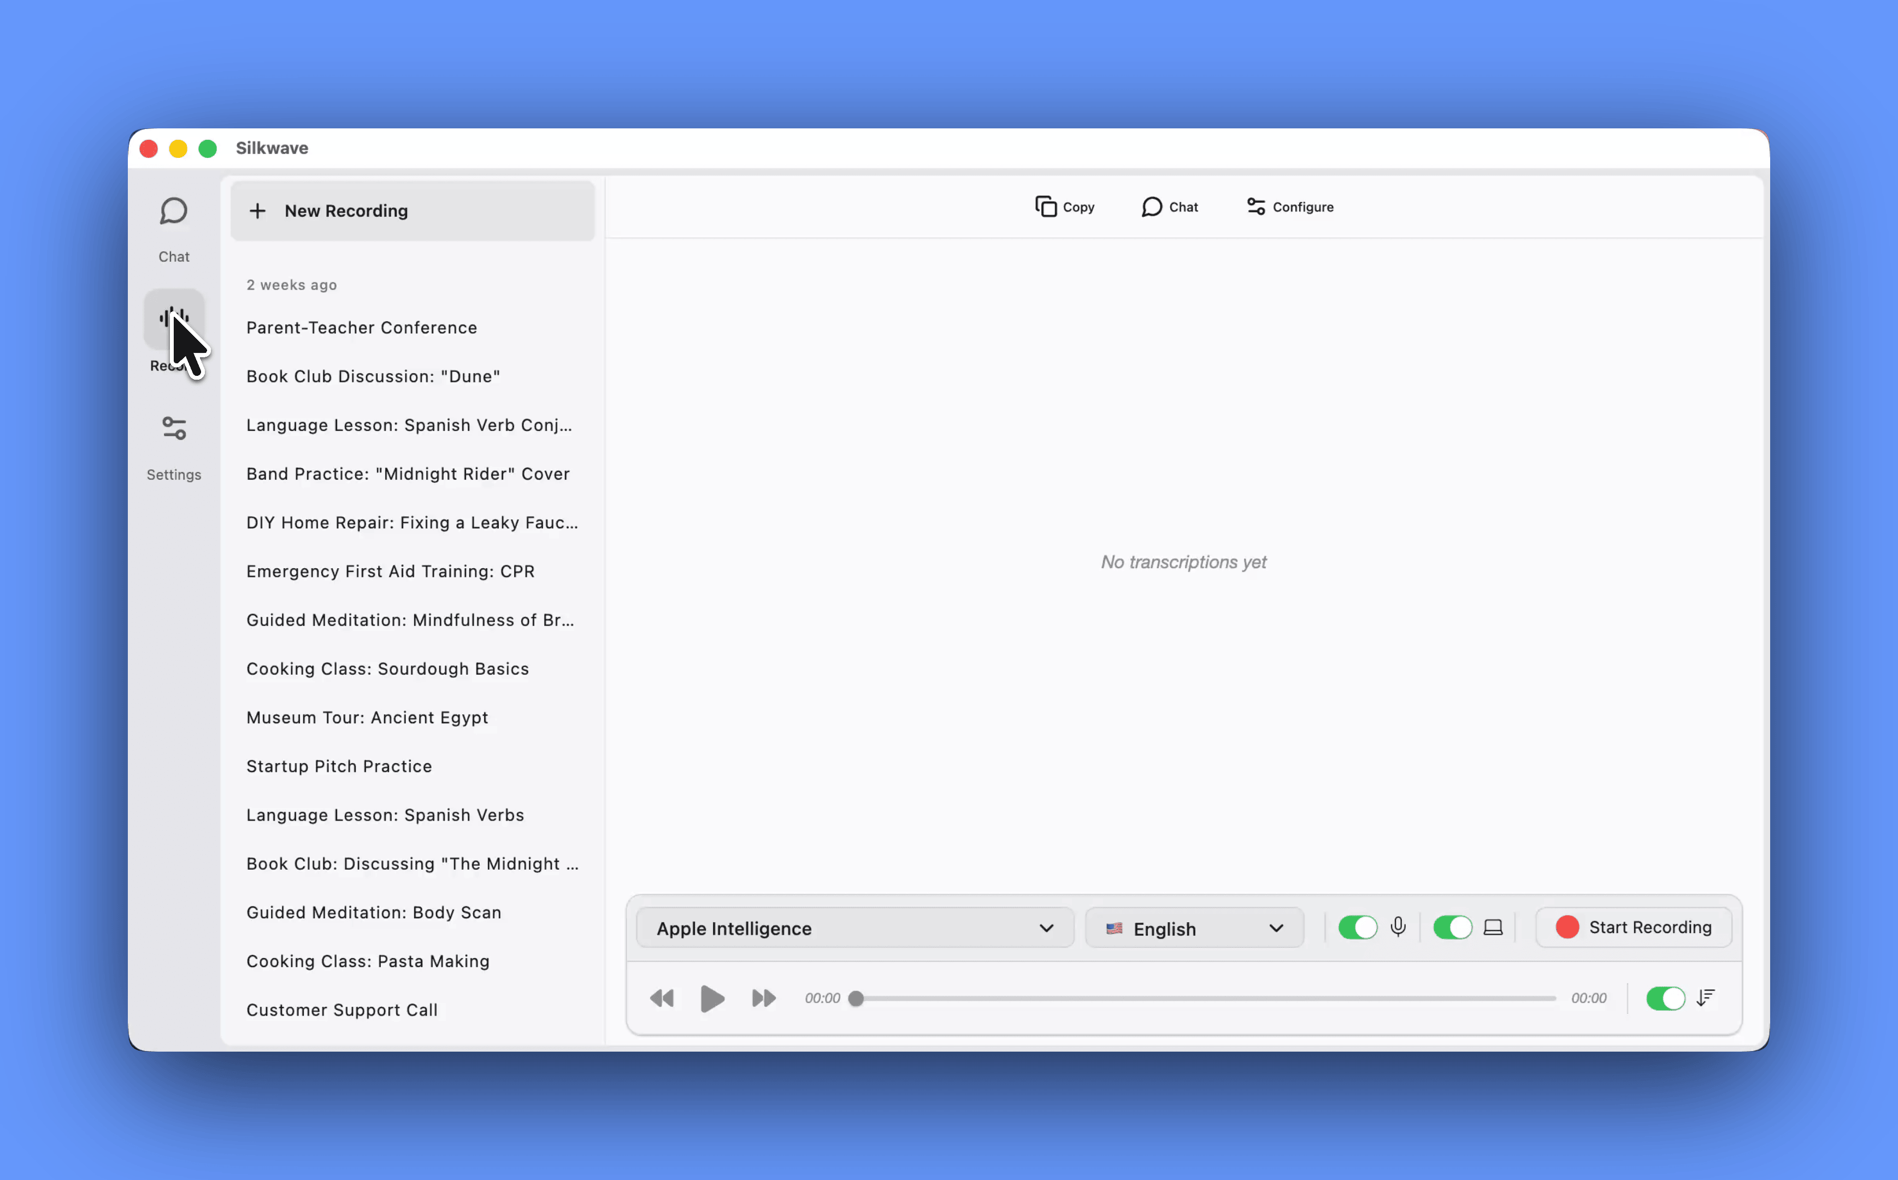Click the total duration 00:00 label
The image size is (1898, 1180).
1589,998
